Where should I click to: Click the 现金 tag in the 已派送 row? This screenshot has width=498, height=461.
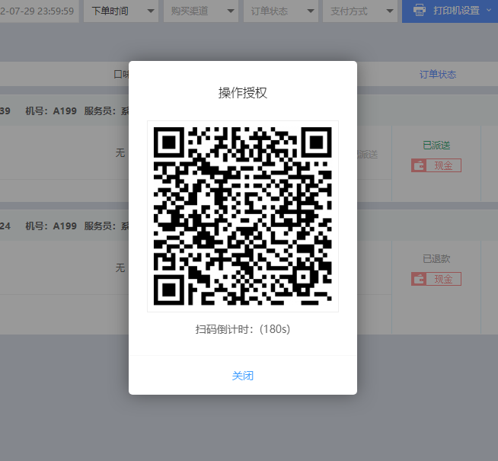pyautogui.click(x=443, y=165)
